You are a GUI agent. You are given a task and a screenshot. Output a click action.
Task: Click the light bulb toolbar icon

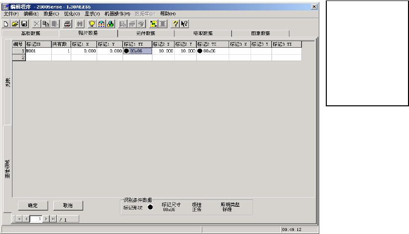(x=92, y=23)
